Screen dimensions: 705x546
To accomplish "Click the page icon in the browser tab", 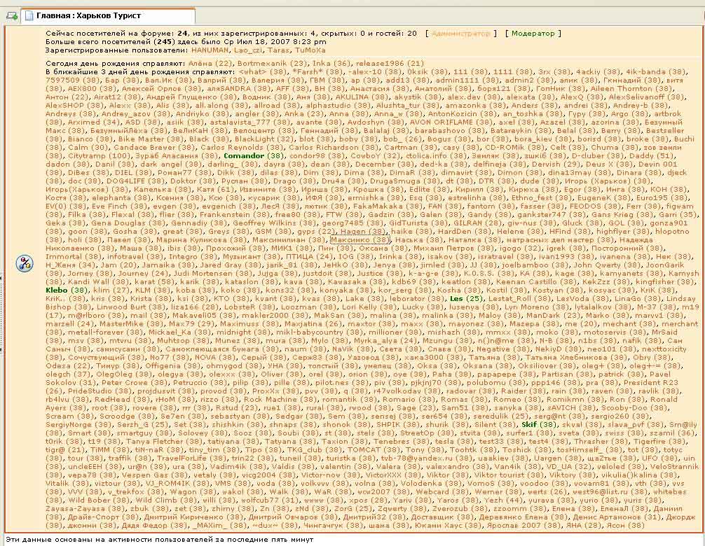I will pyautogui.click(x=27, y=15).
